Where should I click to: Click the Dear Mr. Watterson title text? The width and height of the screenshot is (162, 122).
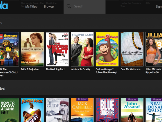130,69
